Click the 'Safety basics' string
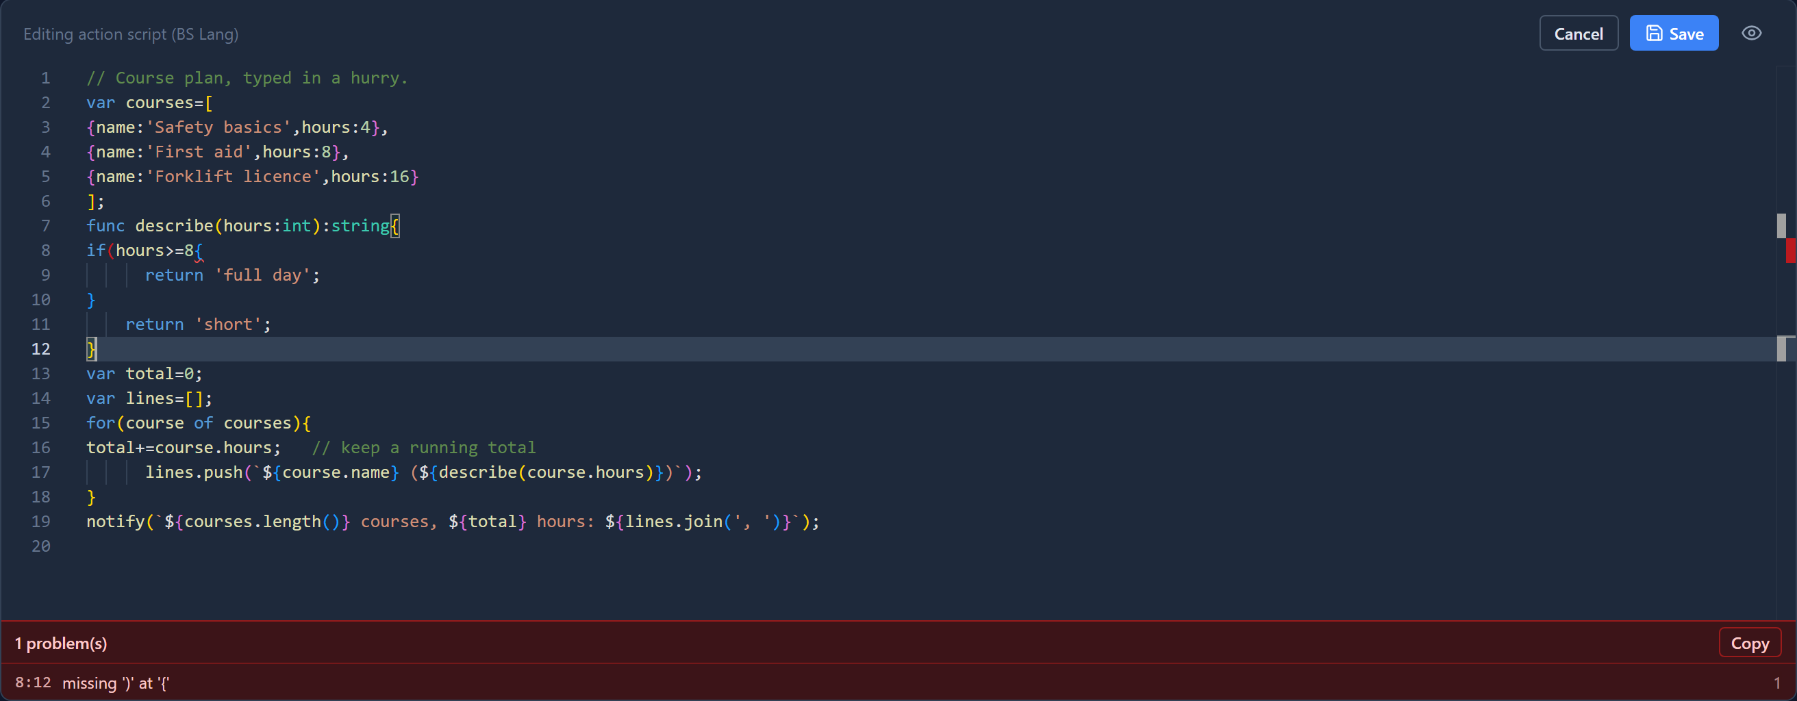Image resolution: width=1797 pixels, height=701 pixels. click(x=218, y=127)
